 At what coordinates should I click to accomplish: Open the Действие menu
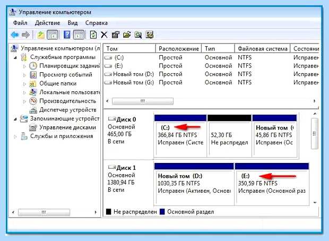[47, 23]
